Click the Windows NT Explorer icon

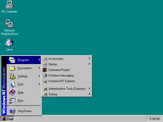(x=45, y=81)
